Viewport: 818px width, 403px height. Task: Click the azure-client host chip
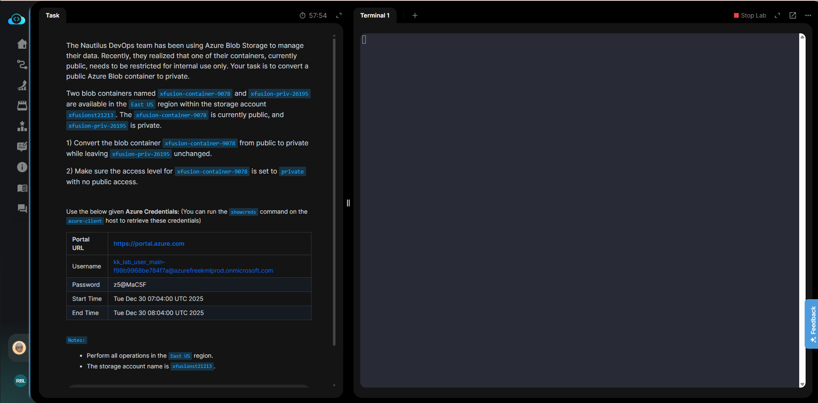85,221
